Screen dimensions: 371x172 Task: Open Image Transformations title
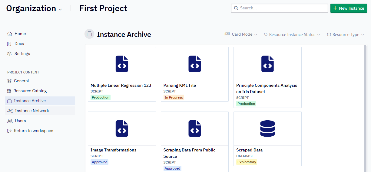click(114, 150)
